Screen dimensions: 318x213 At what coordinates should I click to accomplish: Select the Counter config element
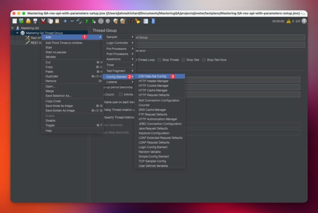click(x=160, y=105)
